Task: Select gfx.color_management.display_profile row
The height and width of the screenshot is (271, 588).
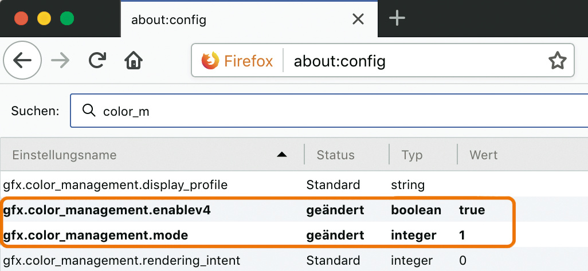Action: [x=115, y=185]
